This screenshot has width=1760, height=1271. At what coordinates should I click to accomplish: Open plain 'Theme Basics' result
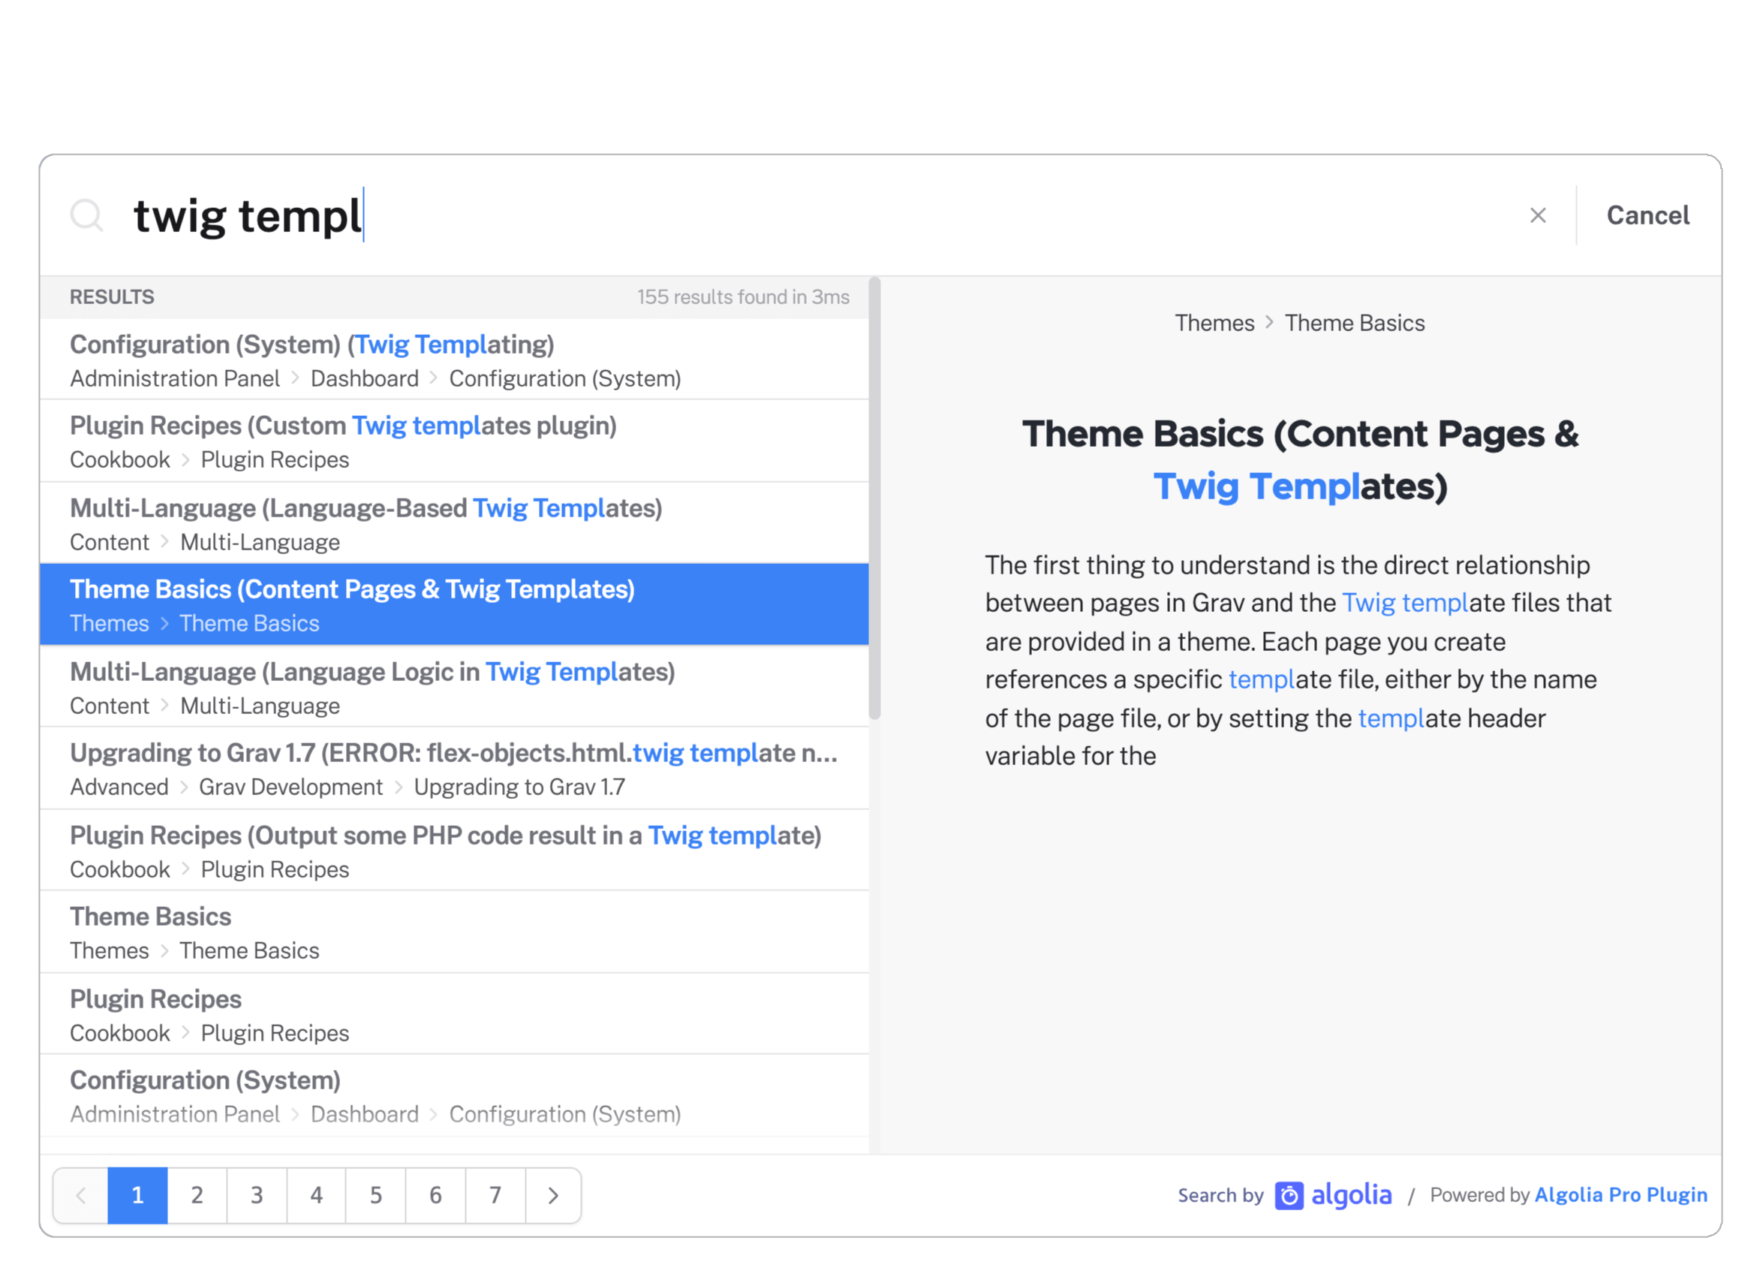pos(454,932)
